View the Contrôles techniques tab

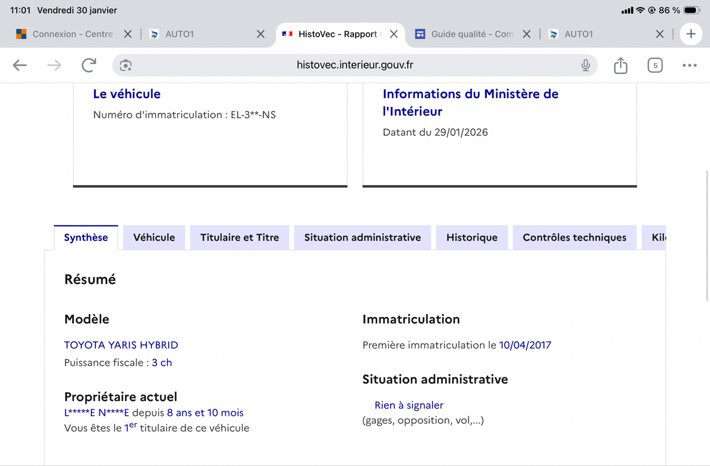pos(574,238)
